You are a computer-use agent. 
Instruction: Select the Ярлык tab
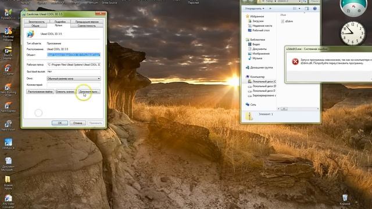(59, 26)
